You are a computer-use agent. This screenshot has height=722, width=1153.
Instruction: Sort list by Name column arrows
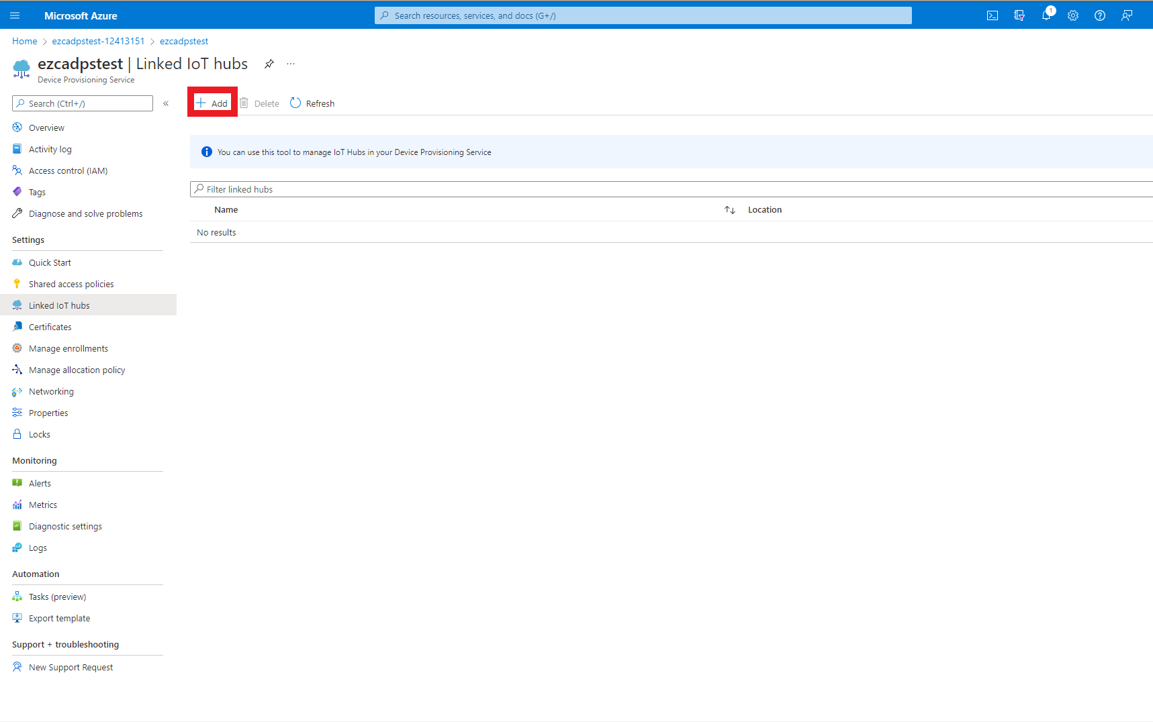(x=730, y=210)
